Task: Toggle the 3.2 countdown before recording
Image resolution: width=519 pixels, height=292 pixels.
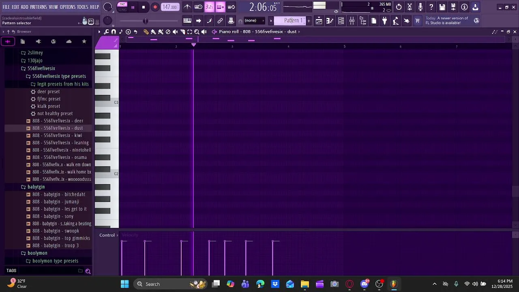Action: [209, 7]
